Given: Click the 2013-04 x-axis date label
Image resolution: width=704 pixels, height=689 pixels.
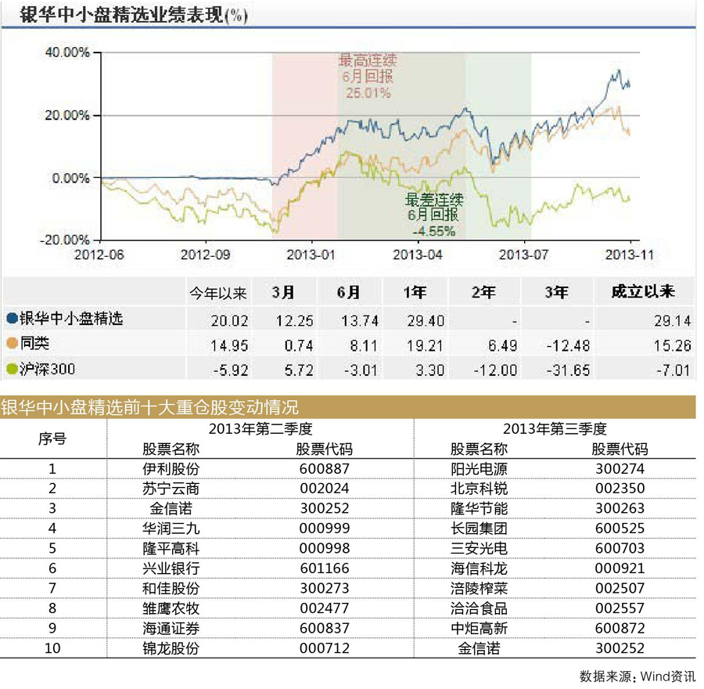Looking at the screenshot, I should (418, 254).
